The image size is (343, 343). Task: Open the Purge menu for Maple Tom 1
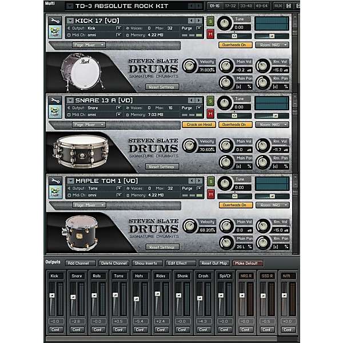pyautogui.click(x=199, y=188)
